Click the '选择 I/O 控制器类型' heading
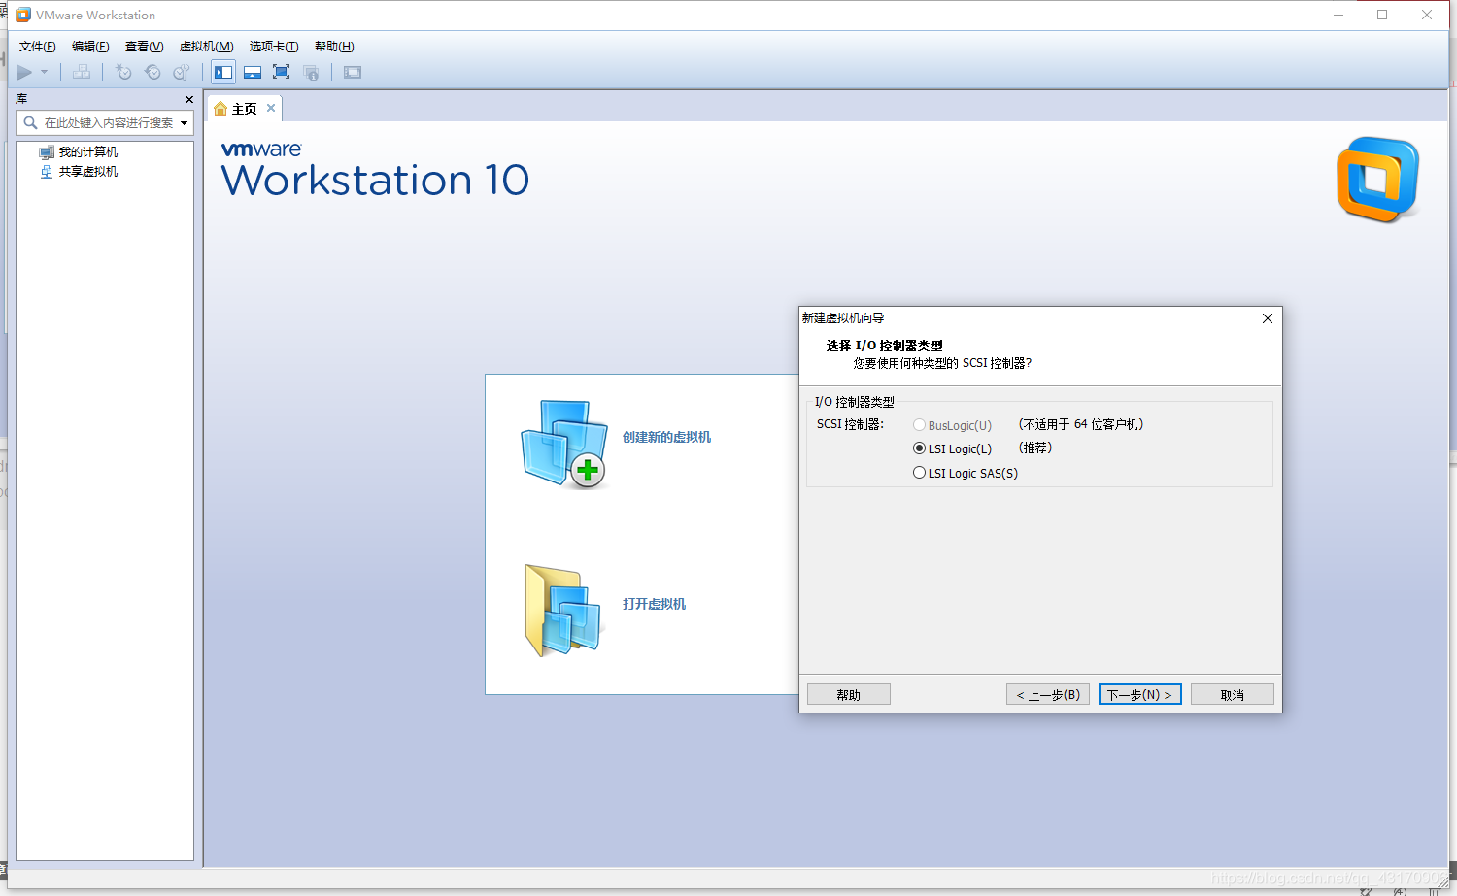Viewport: 1457px width, 896px height. point(884,346)
